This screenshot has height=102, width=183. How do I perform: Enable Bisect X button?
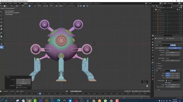168,76
